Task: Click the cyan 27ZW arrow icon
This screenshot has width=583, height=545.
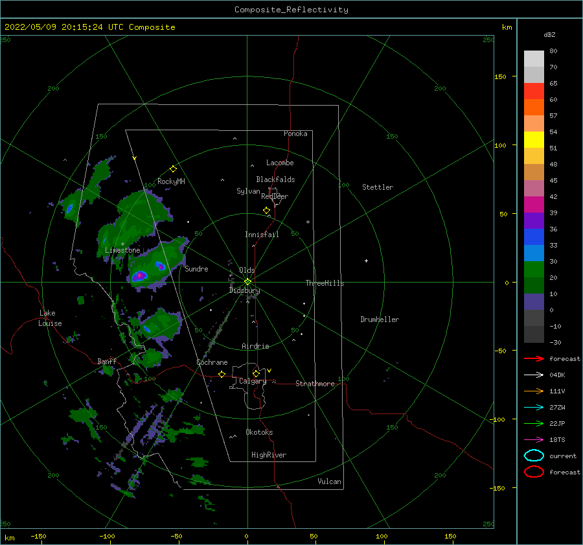Action: click(x=534, y=408)
